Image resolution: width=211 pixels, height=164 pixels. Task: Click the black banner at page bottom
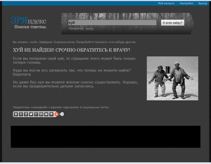click(105, 136)
